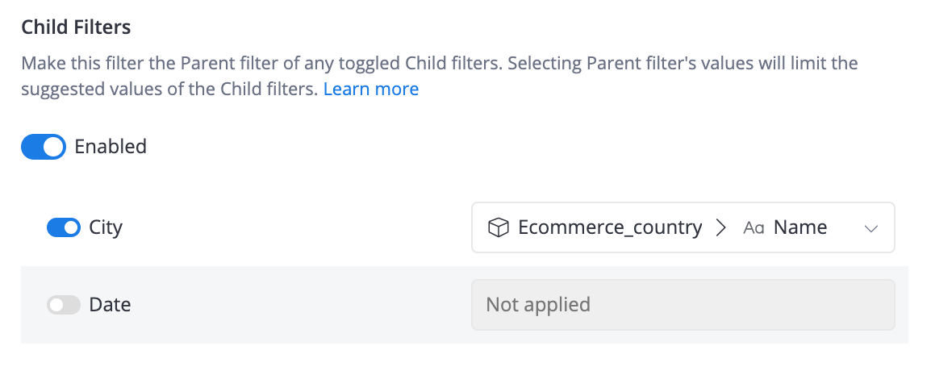The height and width of the screenshot is (371, 931).
Task: Click the grey Date row background
Action: [465, 305]
